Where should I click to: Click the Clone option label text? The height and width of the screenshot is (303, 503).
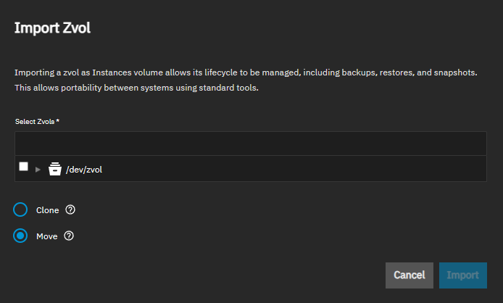click(47, 210)
